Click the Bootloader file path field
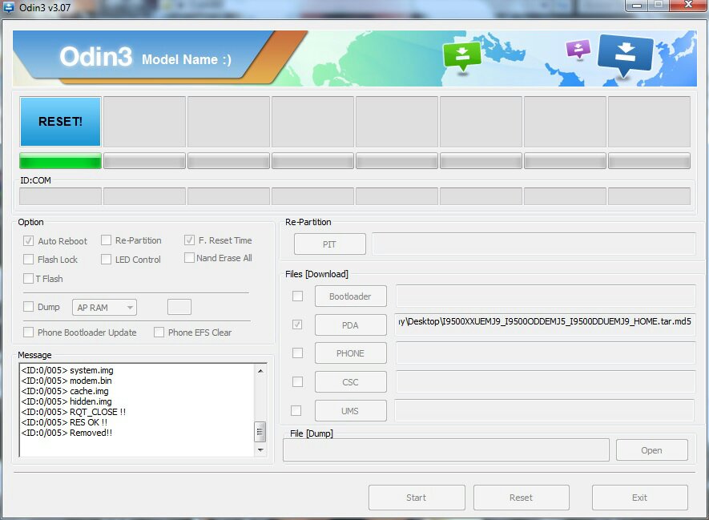The image size is (709, 520). point(546,296)
